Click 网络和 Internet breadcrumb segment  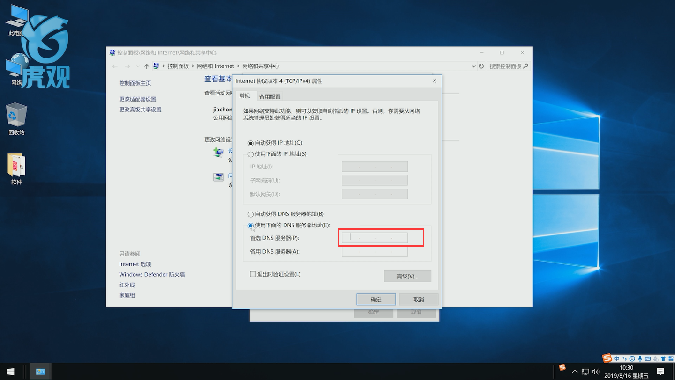[x=216, y=66]
